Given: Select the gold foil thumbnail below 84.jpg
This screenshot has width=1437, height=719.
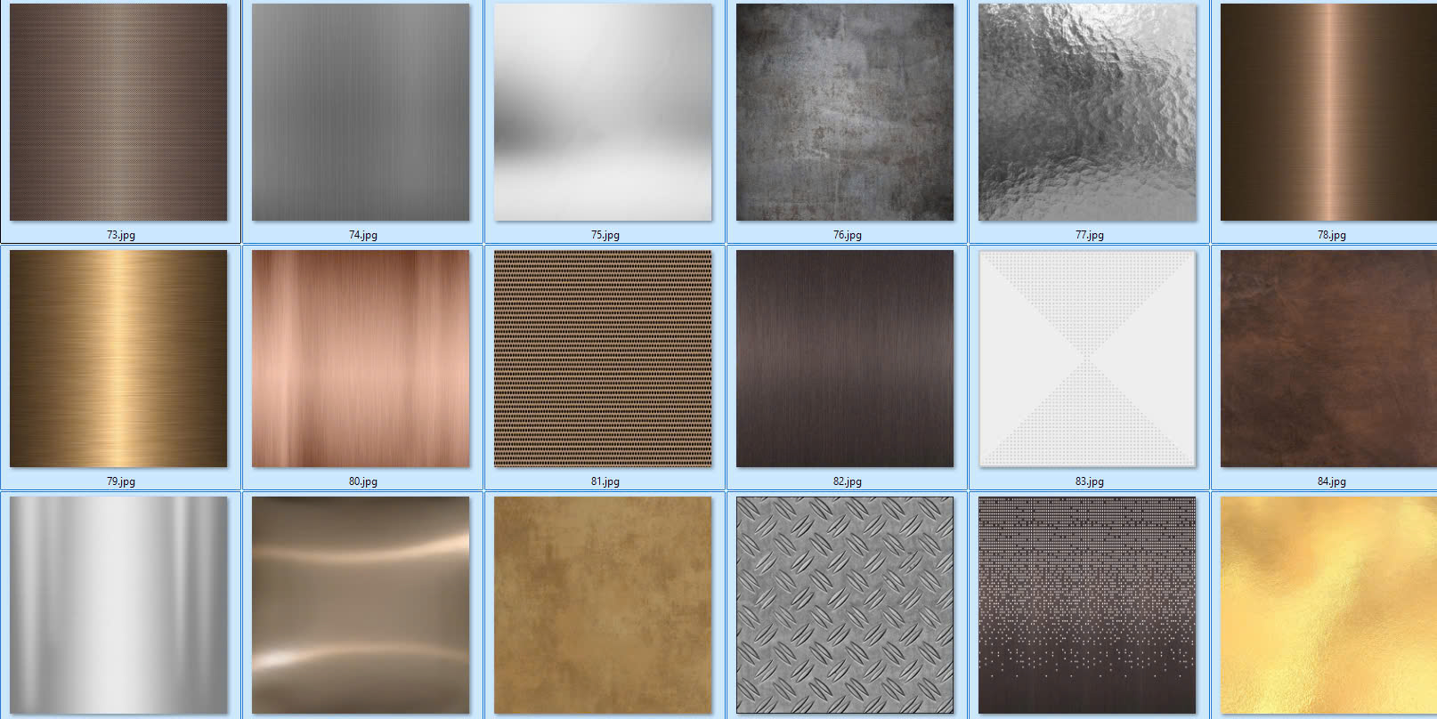Looking at the screenshot, I should point(1328,605).
